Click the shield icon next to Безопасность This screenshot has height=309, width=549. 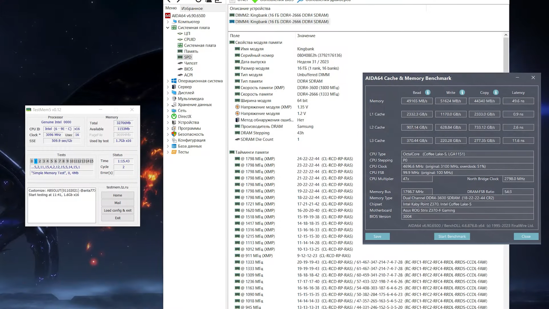(x=174, y=134)
